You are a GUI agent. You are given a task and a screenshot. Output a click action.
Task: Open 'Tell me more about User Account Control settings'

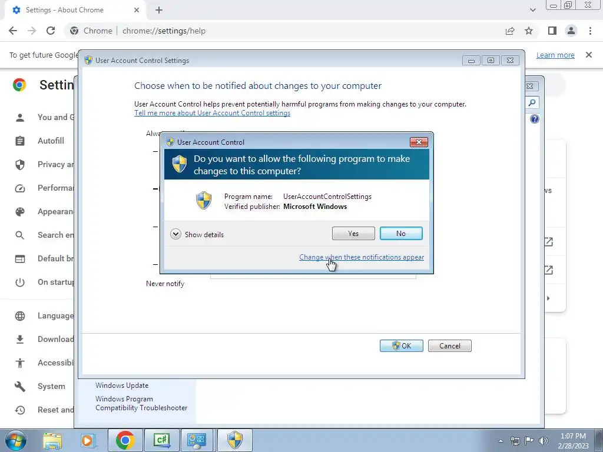click(212, 113)
